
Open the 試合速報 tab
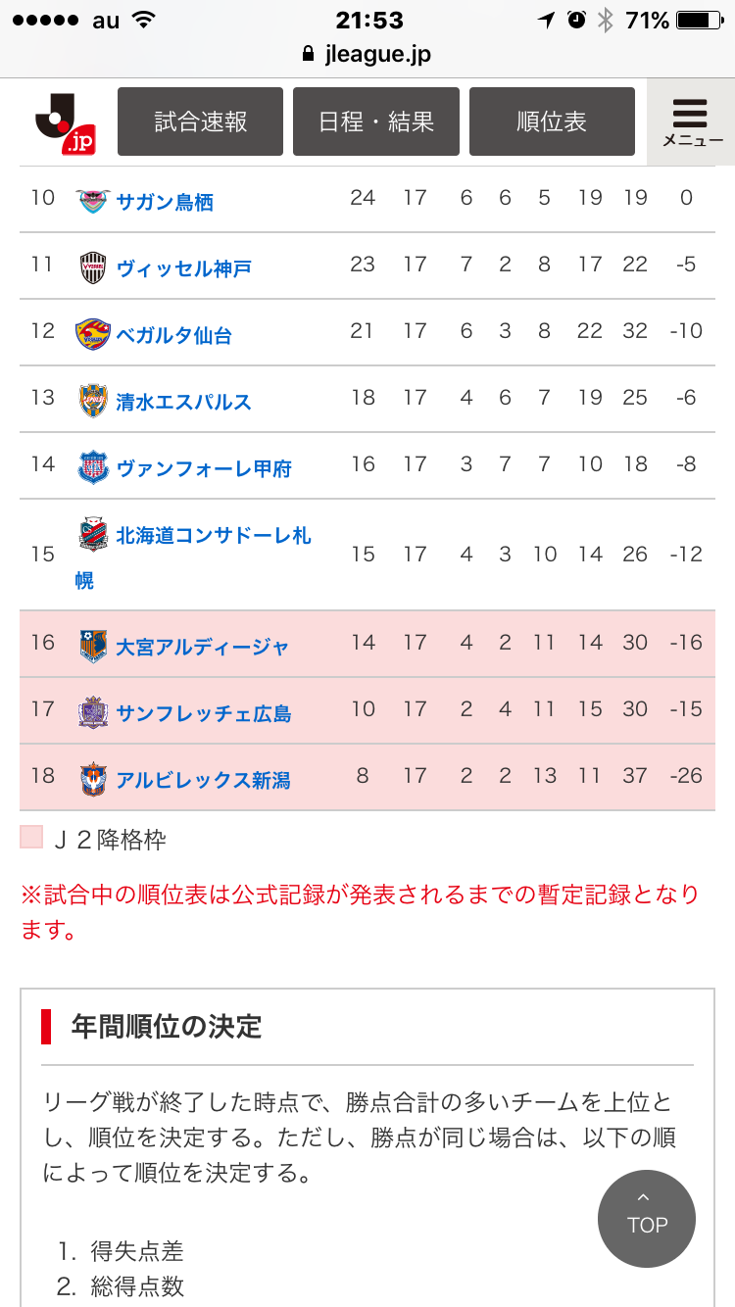point(200,121)
